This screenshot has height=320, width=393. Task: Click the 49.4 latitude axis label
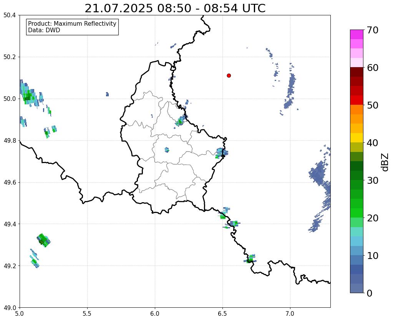[10, 224]
